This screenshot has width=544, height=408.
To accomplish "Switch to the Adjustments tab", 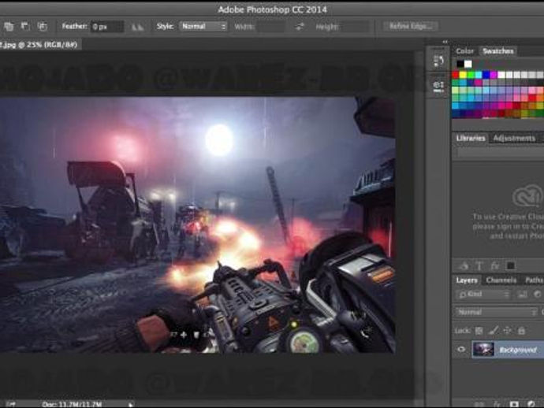I will (x=514, y=139).
